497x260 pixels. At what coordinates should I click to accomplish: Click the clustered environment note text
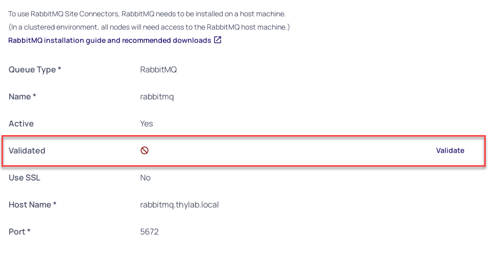[x=149, y=27]
